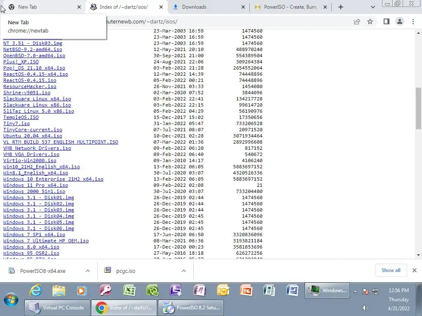
Task: Download OpenBSD-7.0-amd64.iso
Action: coord(34,56)
